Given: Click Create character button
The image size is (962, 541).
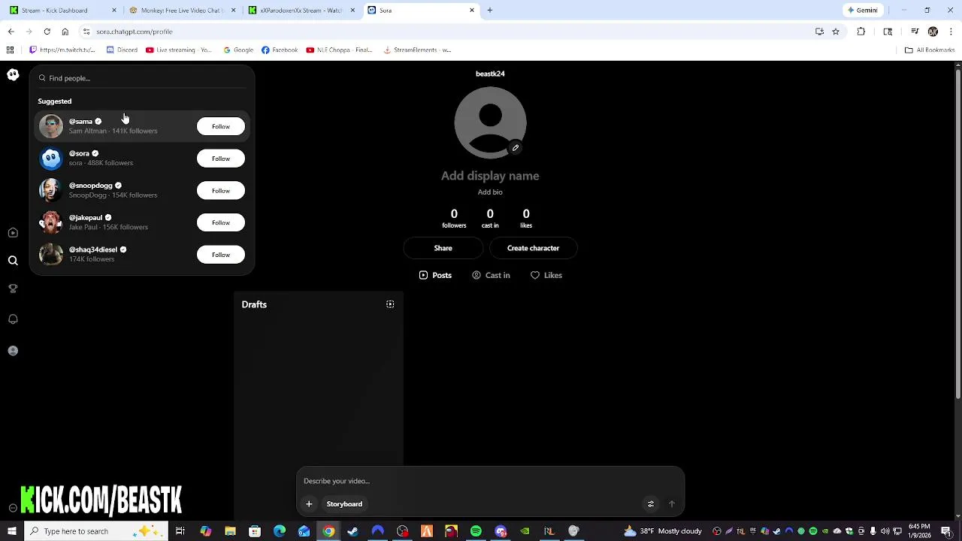Looking at the screenshot, I should (533, 248).
